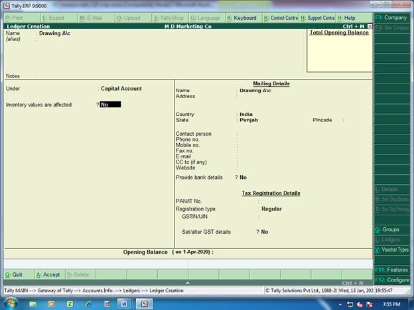Screen dimensions: 414x310
Task: Click the volume tray icon
Action: [x=360, y=305]
